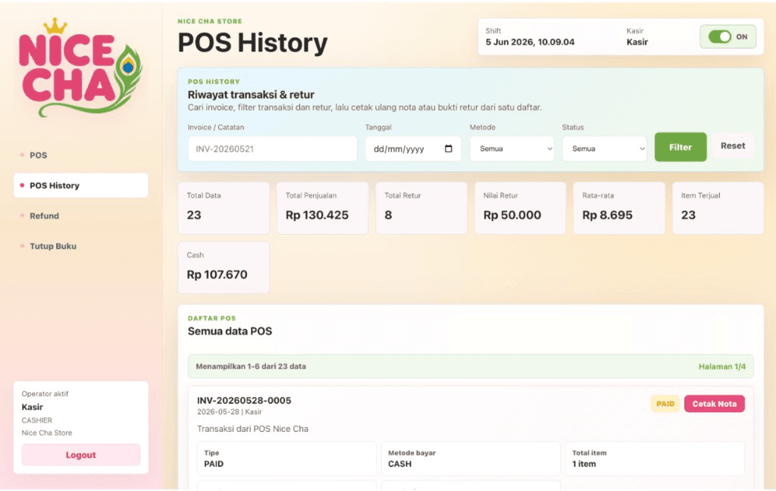This screenshot has width=776, height=491.
Task: Click the Logout button
Action: coord(80,455)
